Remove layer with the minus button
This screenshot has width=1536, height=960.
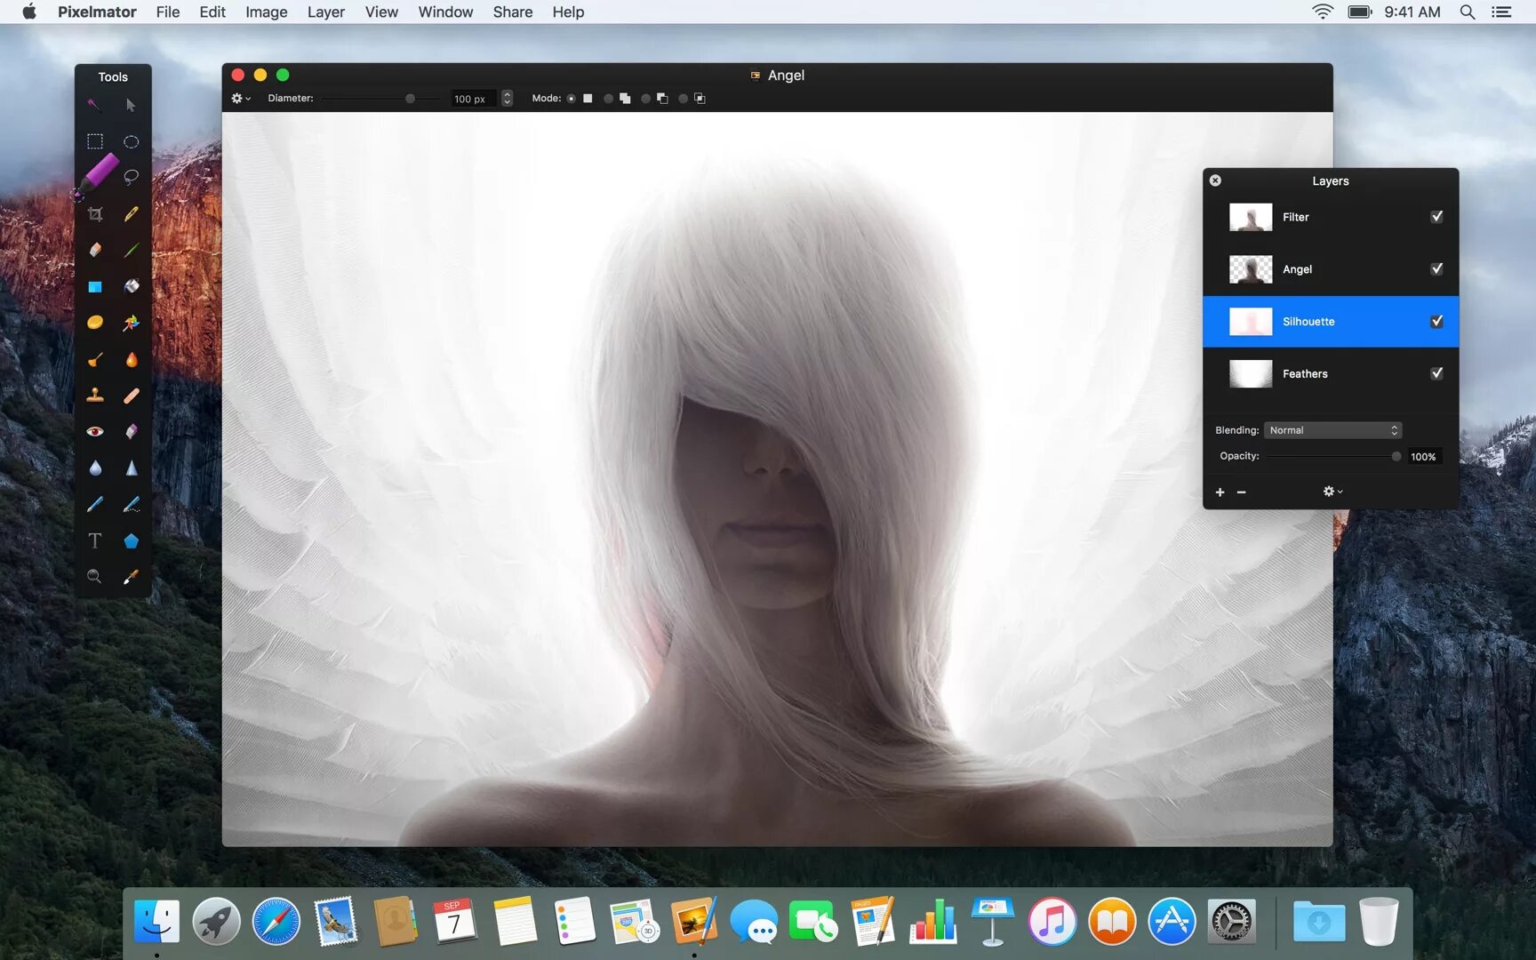1242,492
